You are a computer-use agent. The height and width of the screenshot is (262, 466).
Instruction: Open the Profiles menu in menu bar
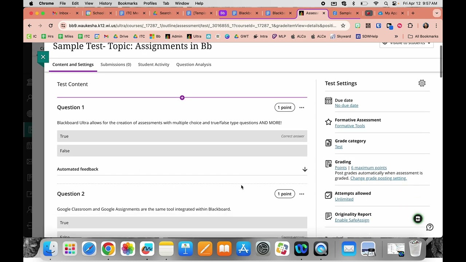click(x=150, y=3)
